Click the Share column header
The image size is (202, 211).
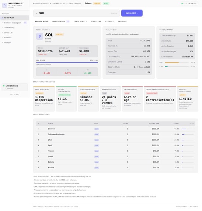click(x=176, y=124)
